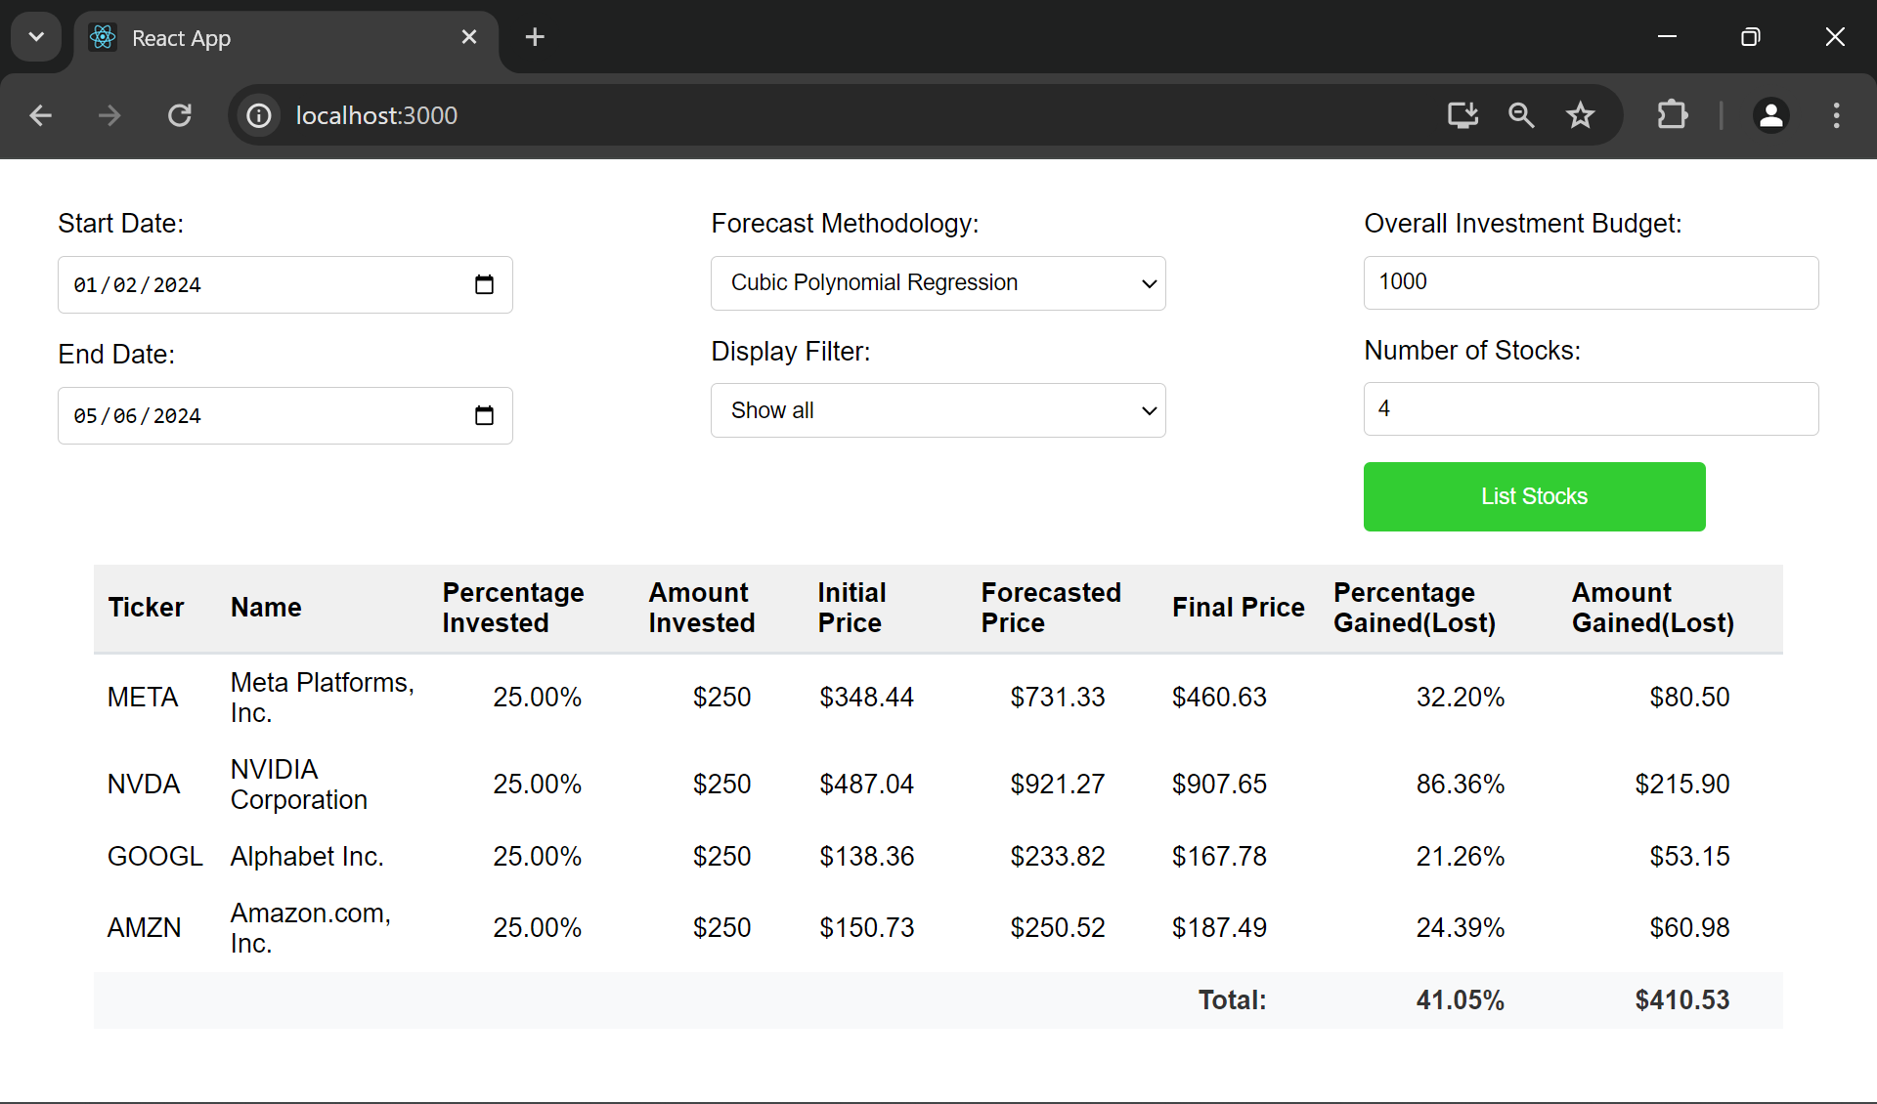
Task: Close the React App tab
Action: point(469,37)
